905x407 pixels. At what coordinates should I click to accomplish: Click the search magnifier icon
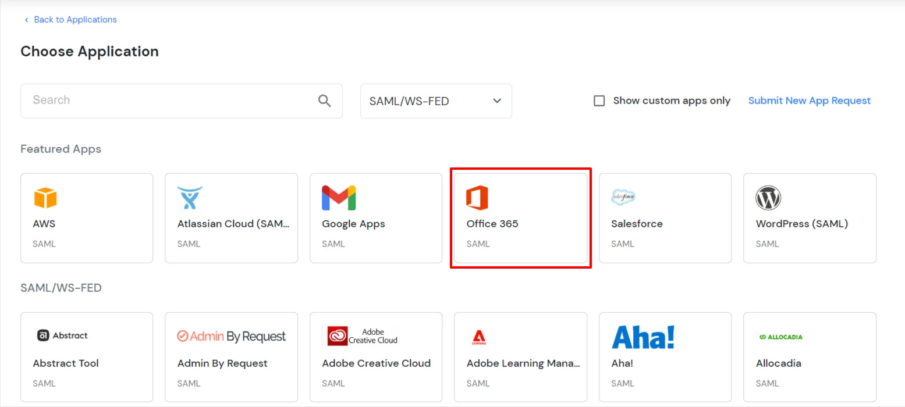[325, 101]
